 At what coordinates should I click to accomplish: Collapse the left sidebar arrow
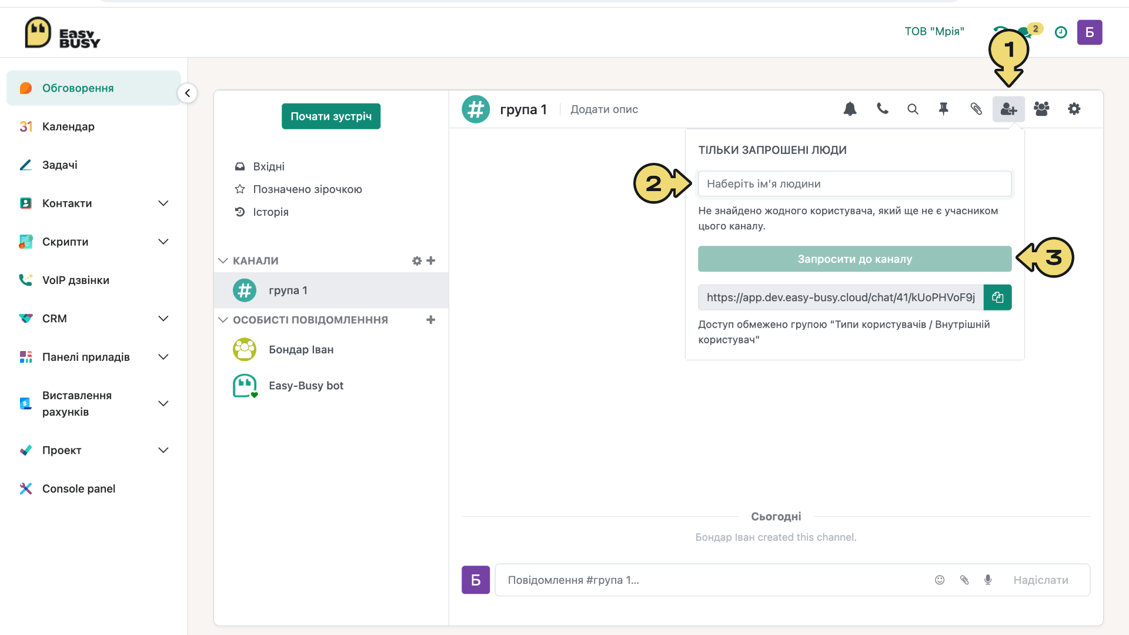(x=188, y=93)
